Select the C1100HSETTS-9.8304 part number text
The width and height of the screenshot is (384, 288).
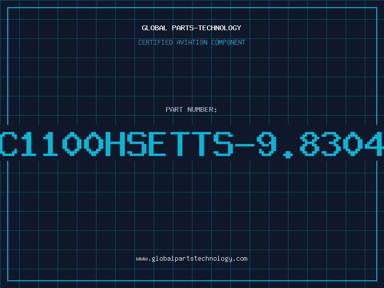[192, 144]
